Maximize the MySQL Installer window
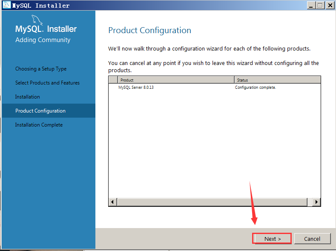Viewport: 336px width, 251px height. (320, 6)
